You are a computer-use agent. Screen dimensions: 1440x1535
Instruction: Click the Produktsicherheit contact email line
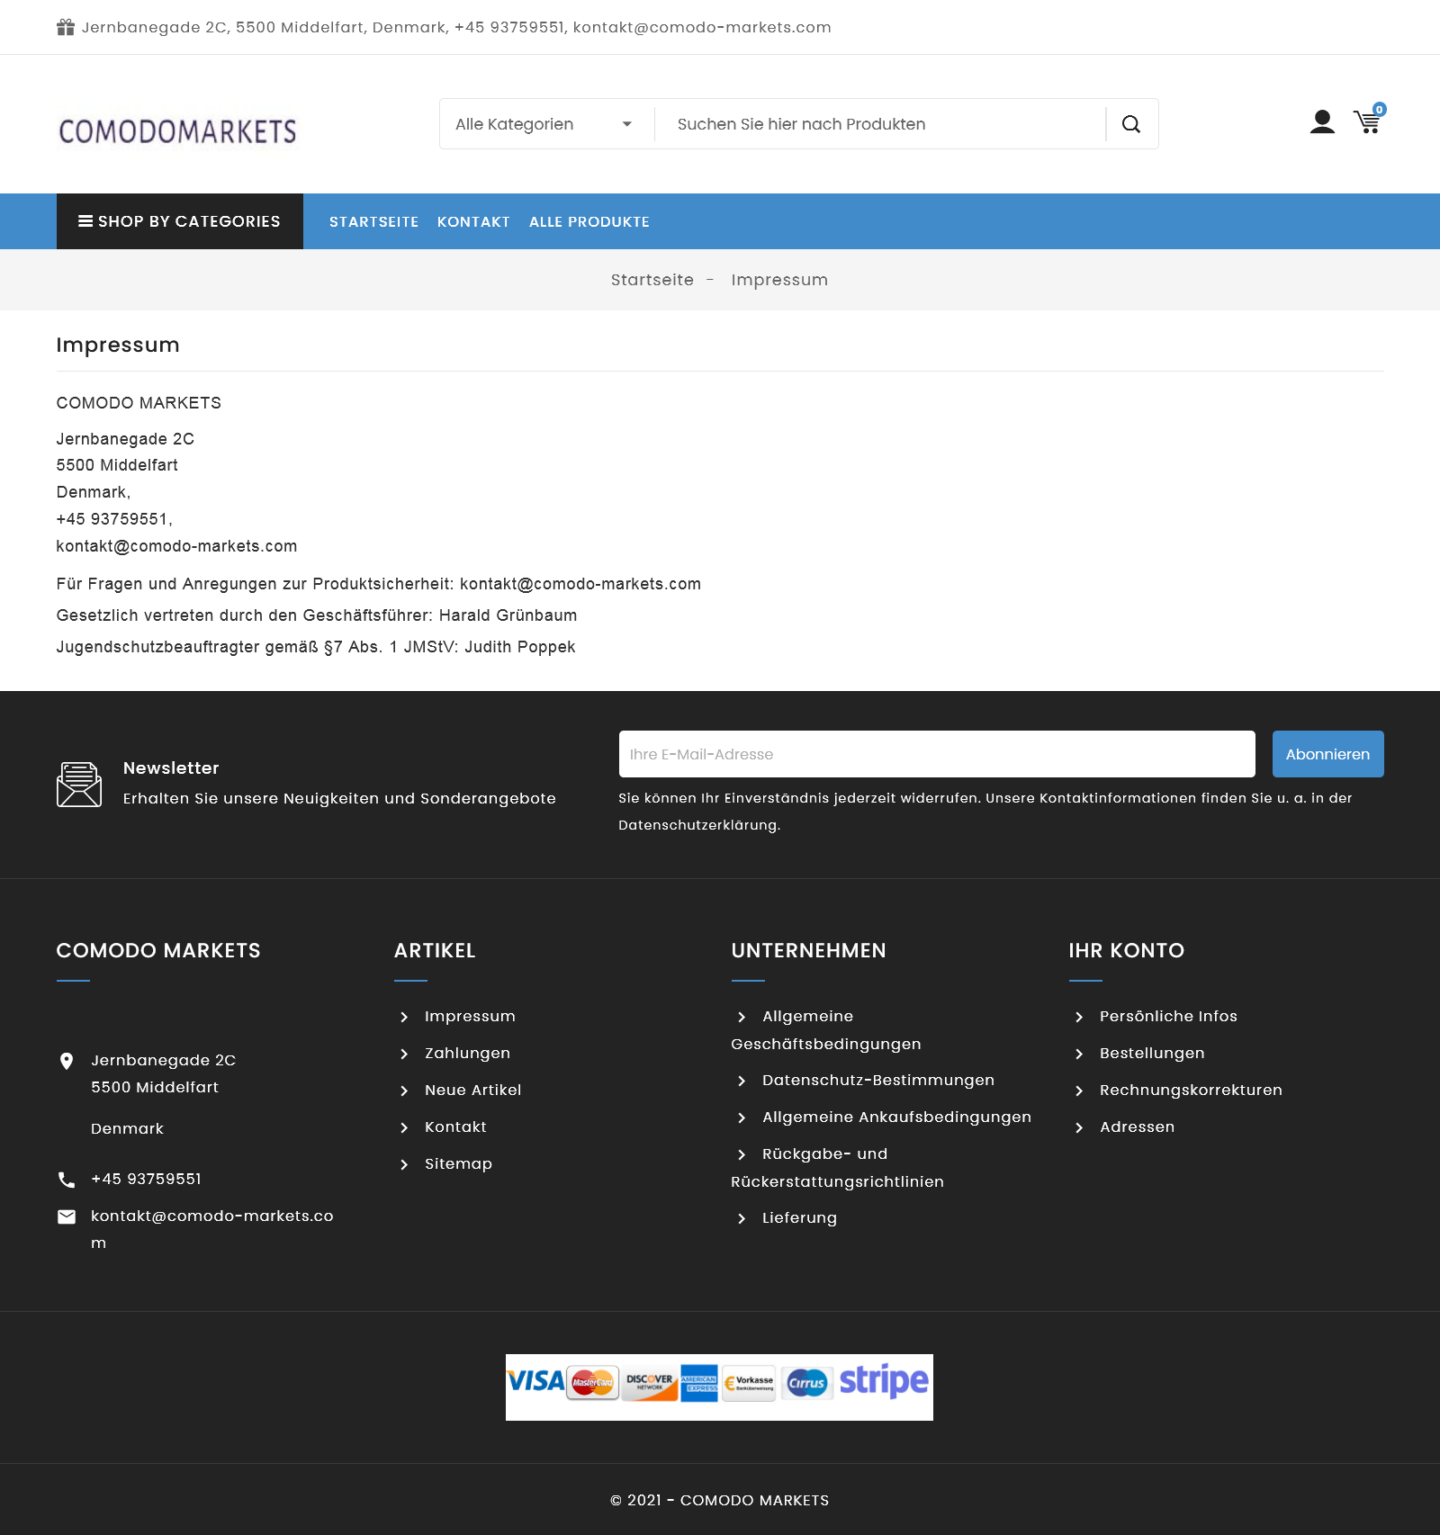pyautogui.click(x=378, y=584)
